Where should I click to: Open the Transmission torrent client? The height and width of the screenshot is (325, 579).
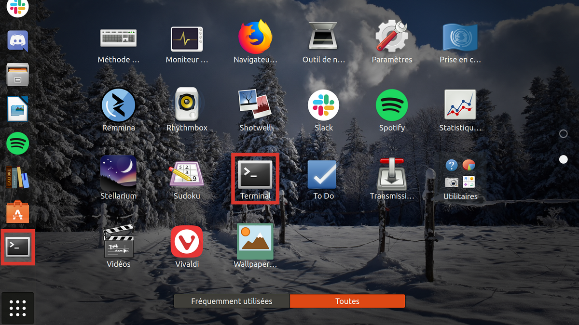[x=392, y=174]
